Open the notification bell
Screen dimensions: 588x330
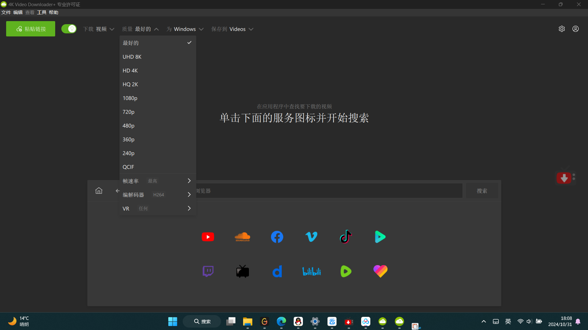click(578, 321)
